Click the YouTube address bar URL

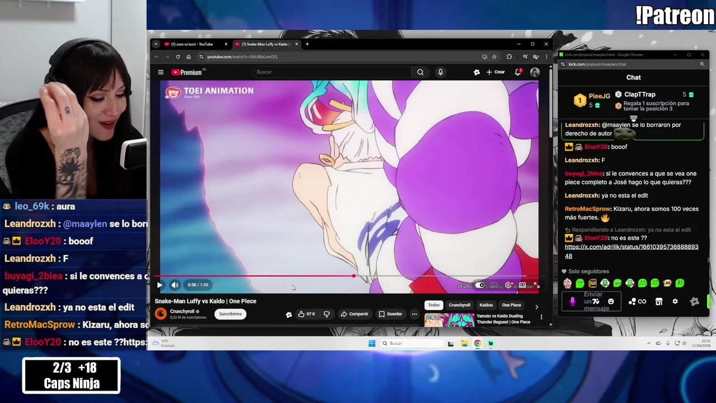pos(242,57)
